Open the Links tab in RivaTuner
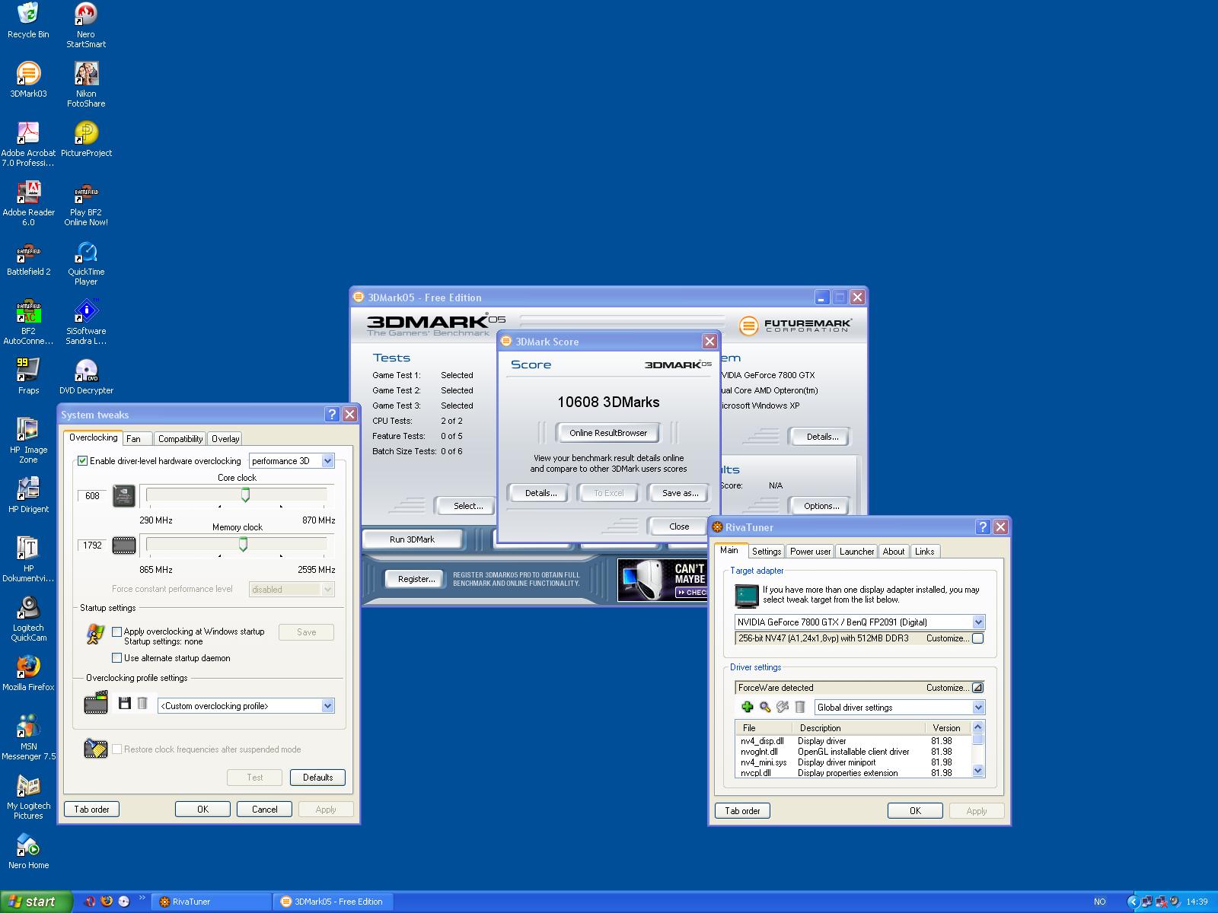 (925, 552)
